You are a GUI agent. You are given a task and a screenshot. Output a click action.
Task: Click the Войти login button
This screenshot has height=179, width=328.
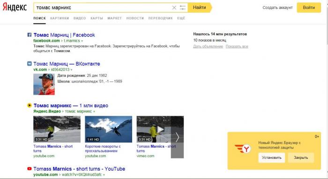click(309, 7)
